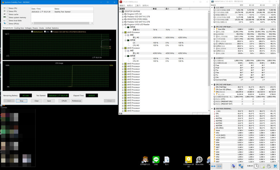The height and width of the screenshot is (170, 280).
Task: Click the Kingston WFS-SD drive icon
Action: tap(126, 14)
